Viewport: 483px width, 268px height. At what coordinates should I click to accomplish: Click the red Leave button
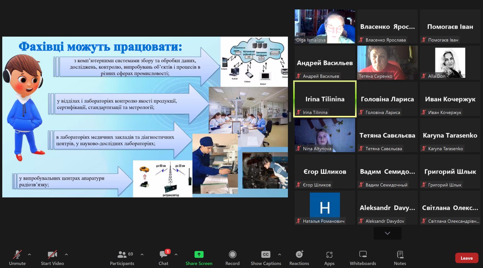pyautogui.click(x=467, y=258)
